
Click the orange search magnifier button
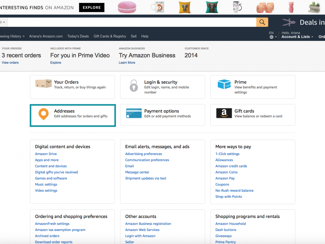pyautogui.click(x=262, y=22)
